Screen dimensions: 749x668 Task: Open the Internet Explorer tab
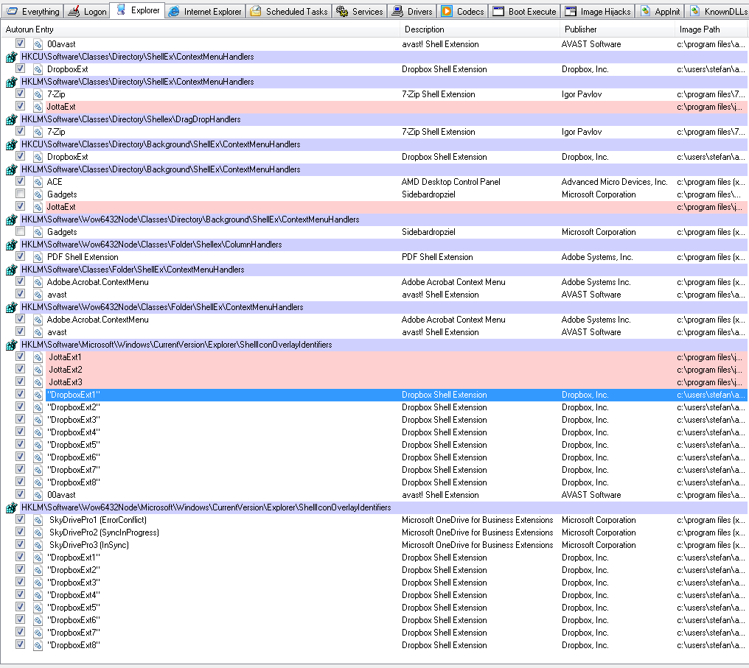point(206,12)
